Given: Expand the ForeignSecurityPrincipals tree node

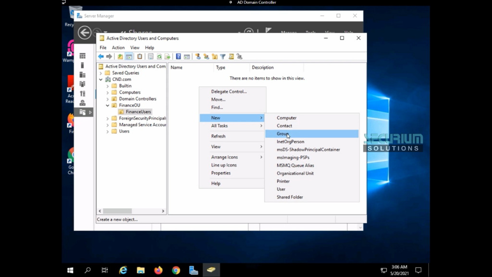Looking at the screenshot, I should pyautogui.click(x=107, y=118).
